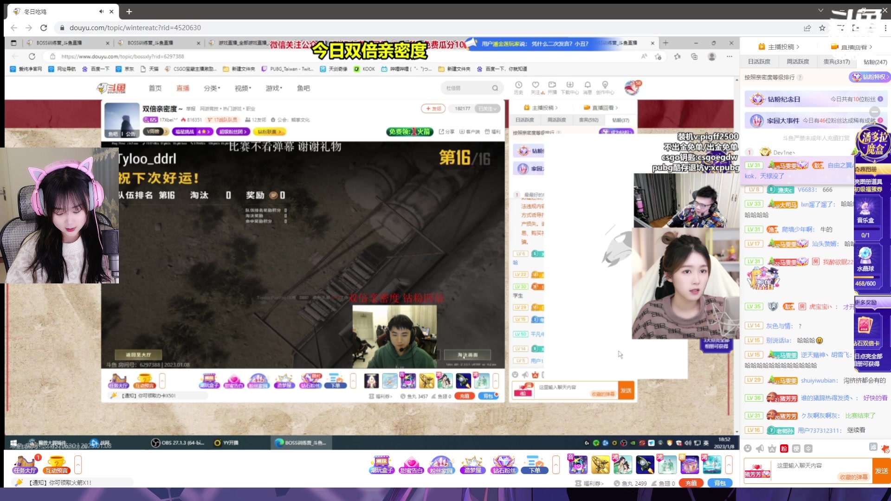Click the 钻粉特权 privilege button
The height and width of the screenshot is (501, 891).
(x=869, y=77)
